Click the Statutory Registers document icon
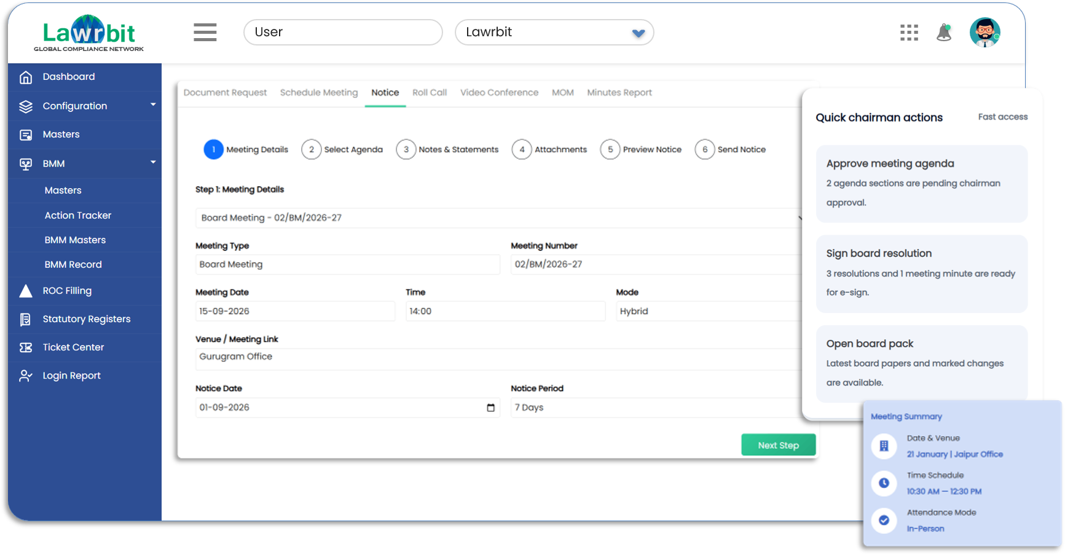1065x555 pixels. pyautogui.click(x=26, y=319)
